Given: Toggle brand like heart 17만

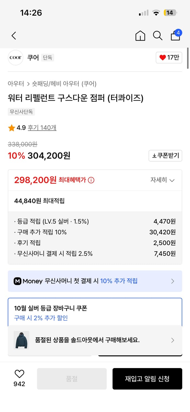Looking at the screenshot, I should [x=169, y=58].
